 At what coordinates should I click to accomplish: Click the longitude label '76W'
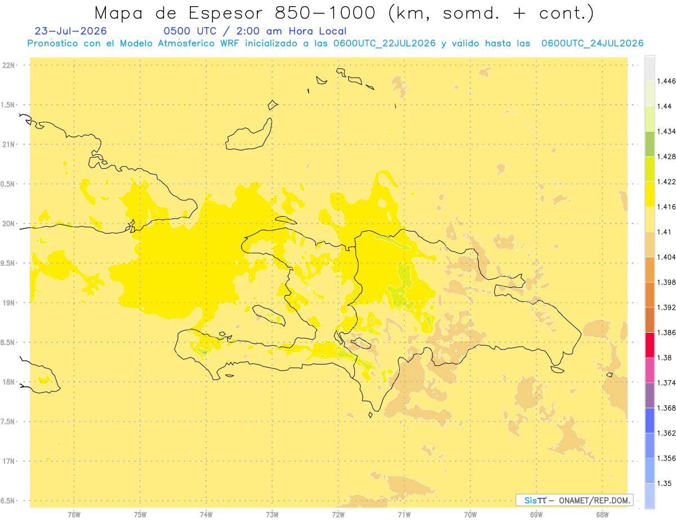point(74,514)
